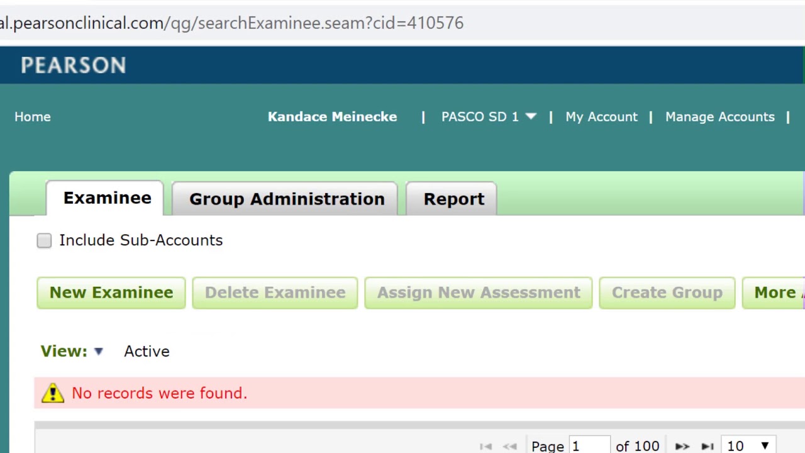Viewport: 805px width, 453px height.
Task: Click the Assign New Assessment button
Action: click(479, 293)
